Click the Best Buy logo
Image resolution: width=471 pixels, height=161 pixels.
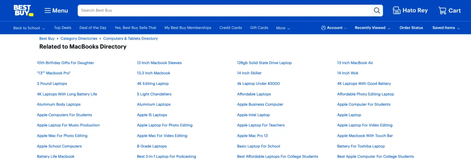tap(24, 10)
